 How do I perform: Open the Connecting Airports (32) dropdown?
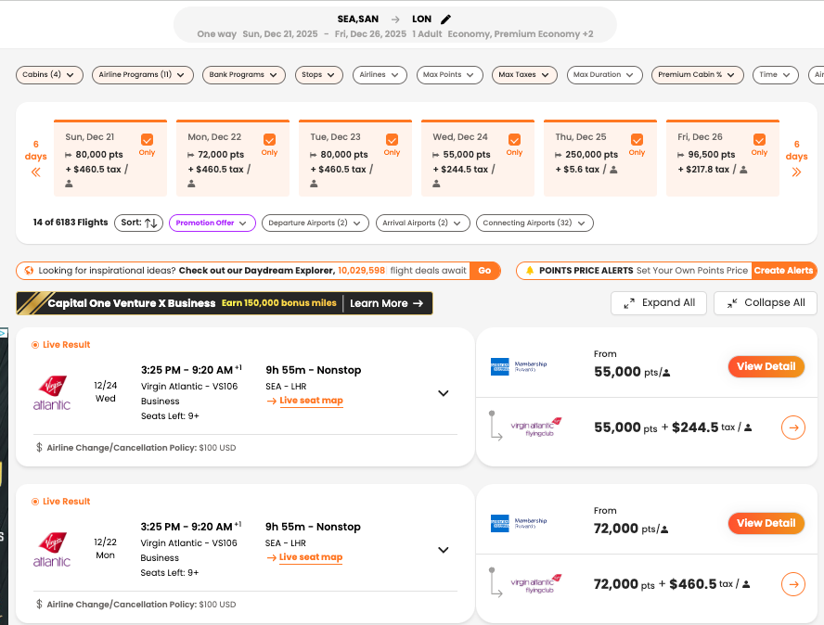pos(534,223)
